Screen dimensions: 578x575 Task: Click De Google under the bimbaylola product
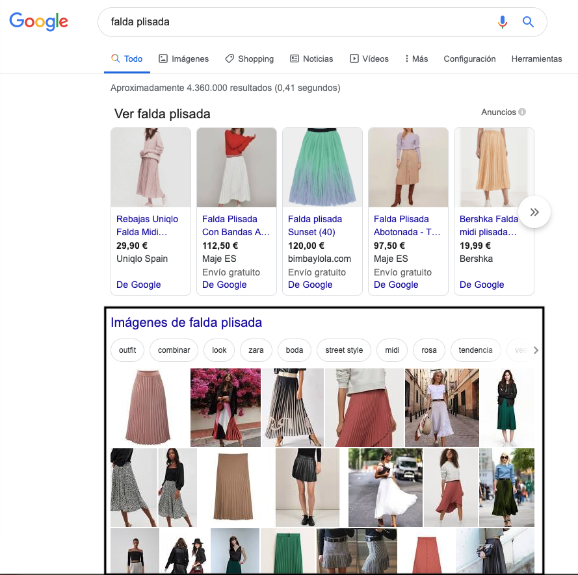pyautogui.click(x=310, y=285)
